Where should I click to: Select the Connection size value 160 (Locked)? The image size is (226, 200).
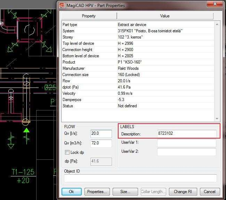(129, 75)
